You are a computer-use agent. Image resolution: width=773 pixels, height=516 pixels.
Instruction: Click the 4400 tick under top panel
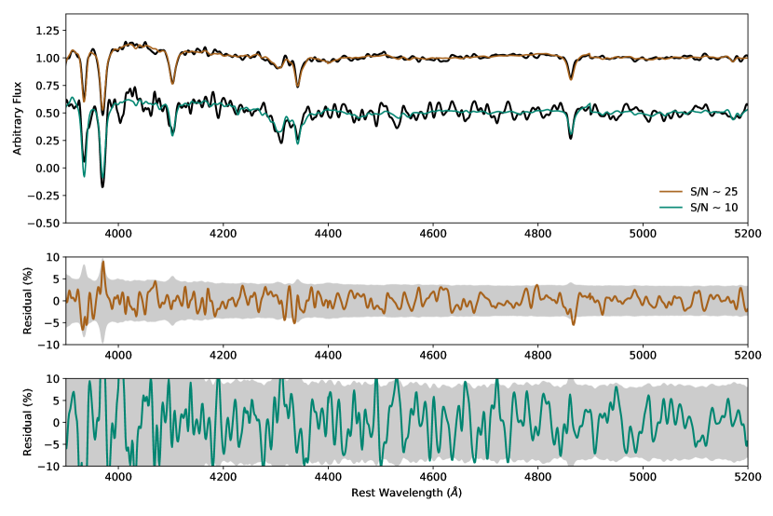click(328, 233)
